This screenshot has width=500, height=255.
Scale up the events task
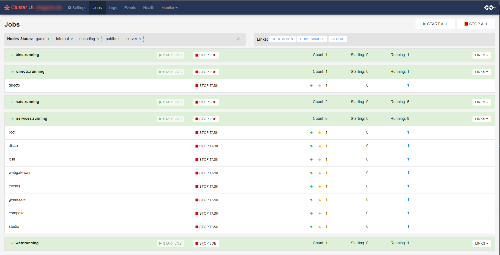pos(311,187)
